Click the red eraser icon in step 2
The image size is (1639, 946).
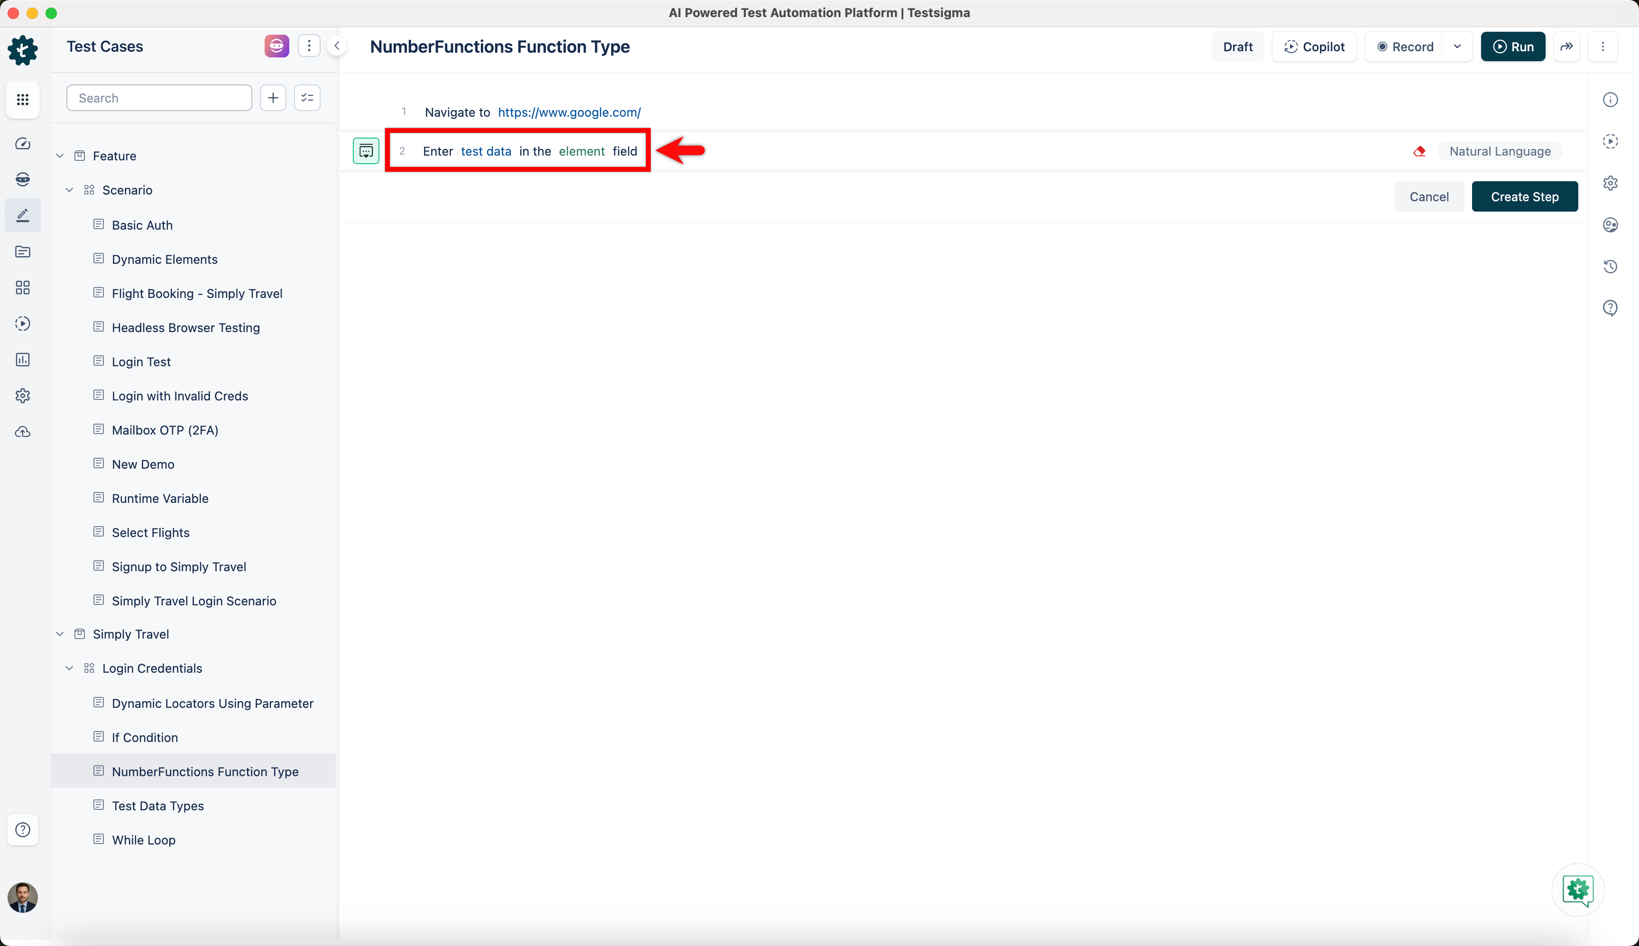coord(1419,151)
